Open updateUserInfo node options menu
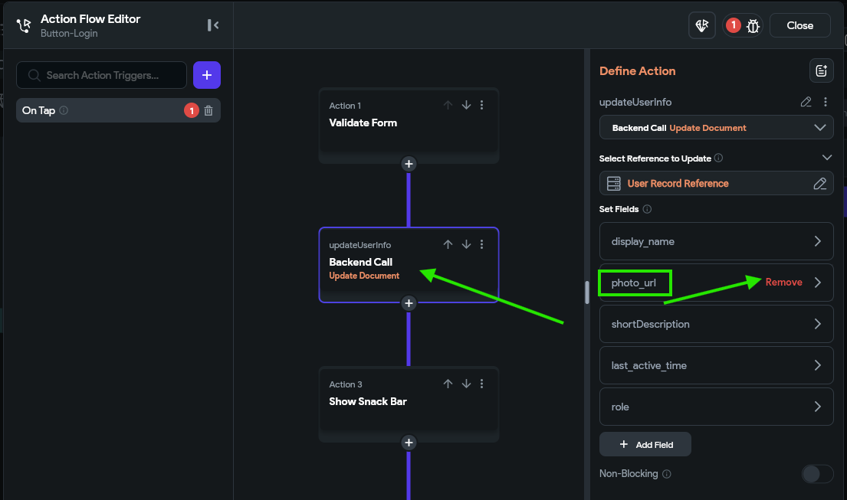Viewport: 847px width, 500px height. pyautogui.click(x=482, y=244)
